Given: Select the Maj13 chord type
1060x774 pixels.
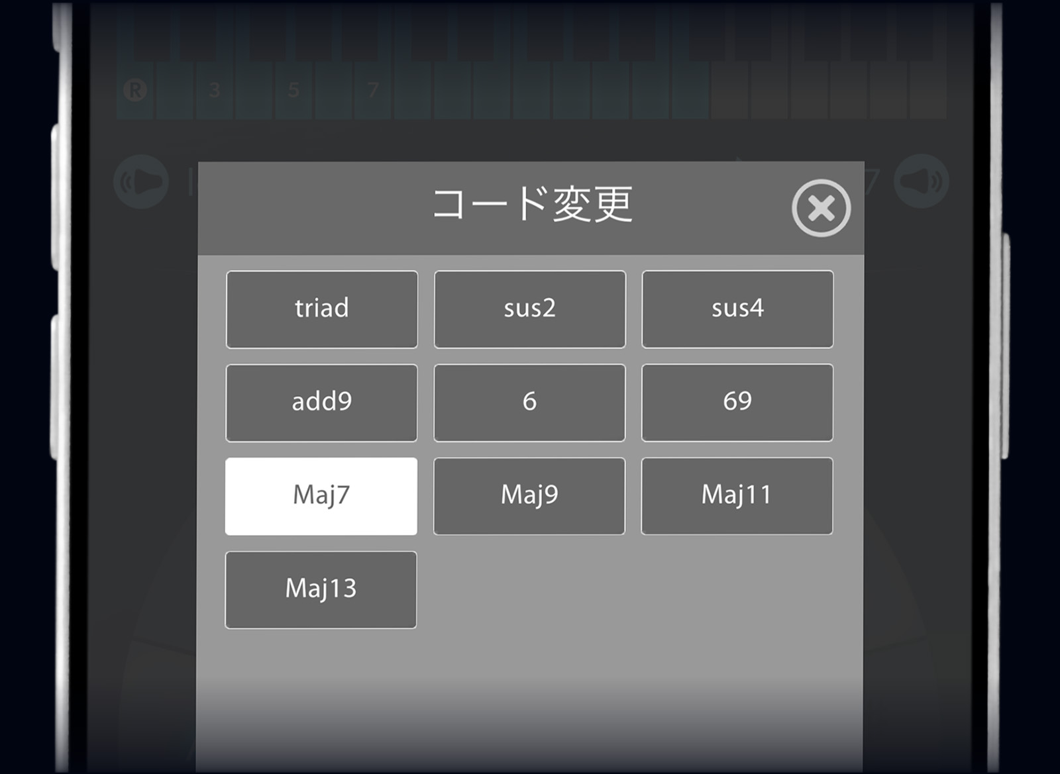Looking at the screenshot, I should (x=321, y=589).
